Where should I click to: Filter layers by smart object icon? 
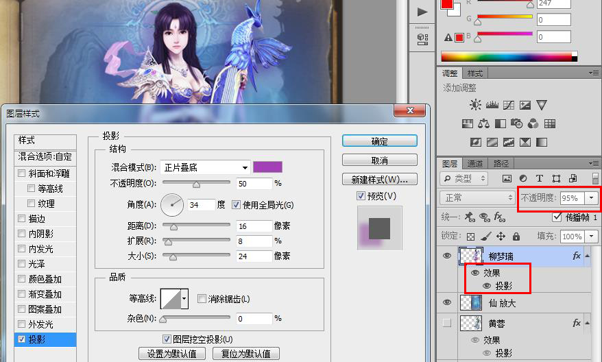(573, 178)
